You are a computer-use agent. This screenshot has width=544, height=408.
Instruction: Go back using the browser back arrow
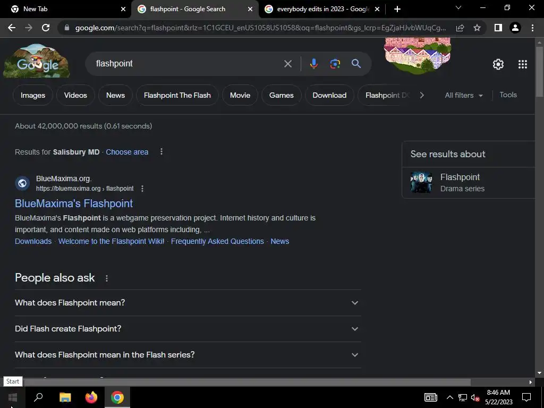coord(12,28)
